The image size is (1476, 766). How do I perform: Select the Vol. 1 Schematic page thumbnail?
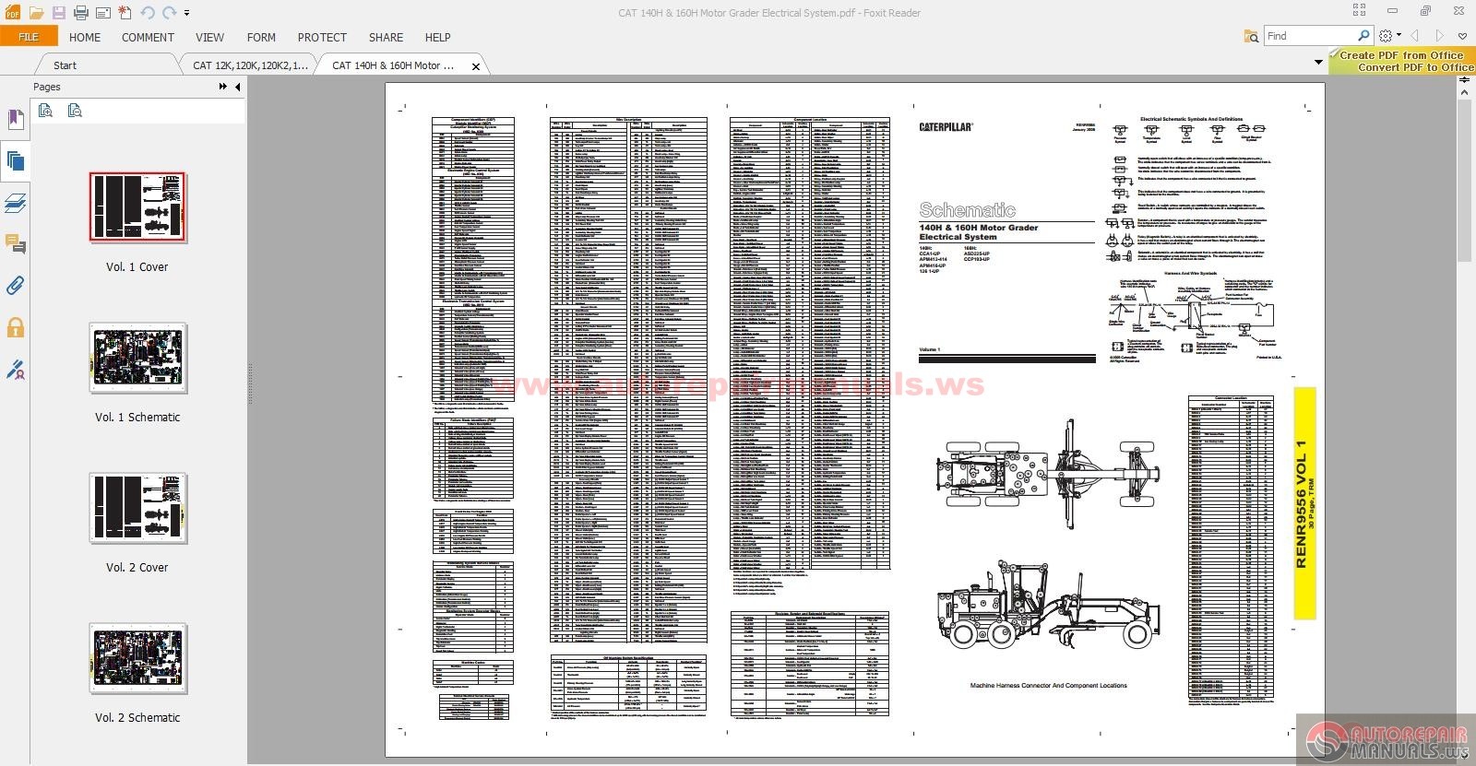137,358
